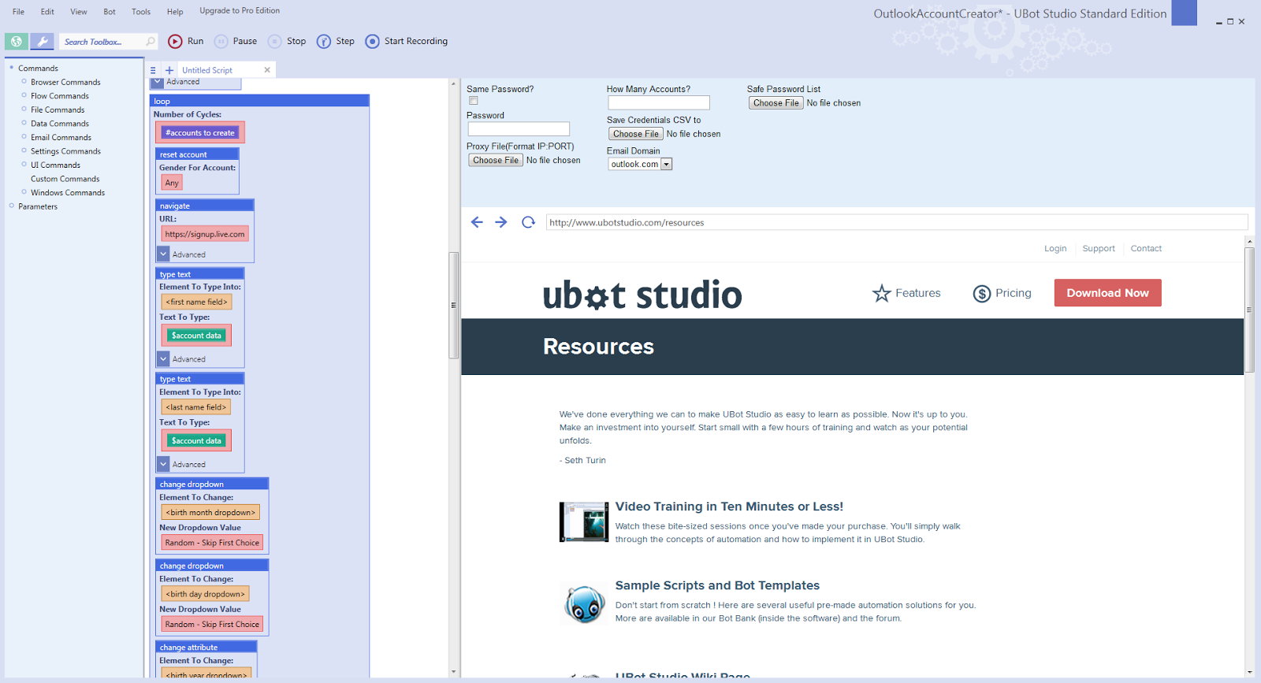Add a new script tab
Viewport: 1261px width, 683px height.
click(169, 70)
